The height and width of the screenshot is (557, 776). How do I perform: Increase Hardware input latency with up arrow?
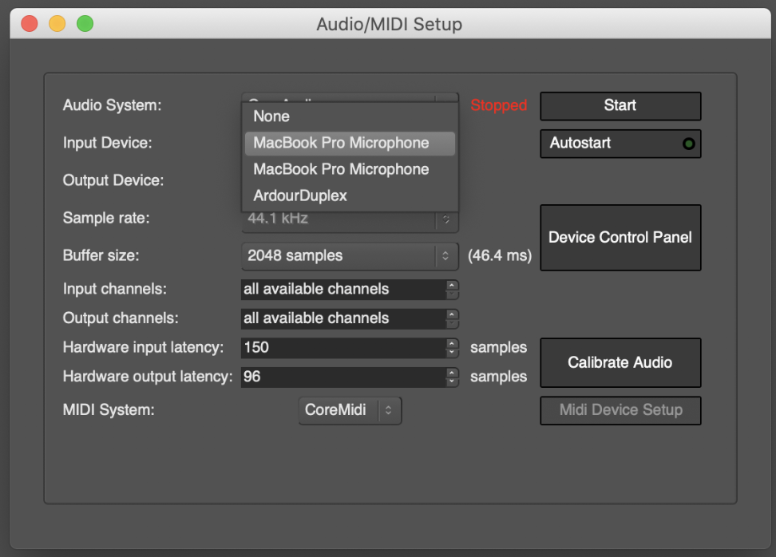[x=453, y=344]
